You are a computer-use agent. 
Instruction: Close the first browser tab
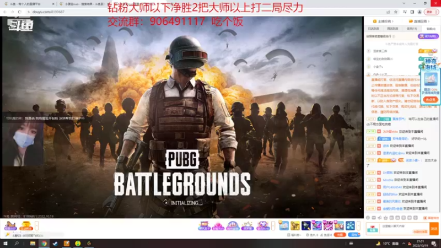53,4
